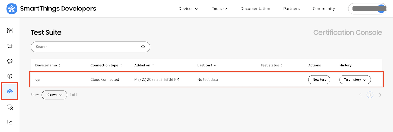
Task: Open the chat bubble sidebar icon
Action: [10, 61]
